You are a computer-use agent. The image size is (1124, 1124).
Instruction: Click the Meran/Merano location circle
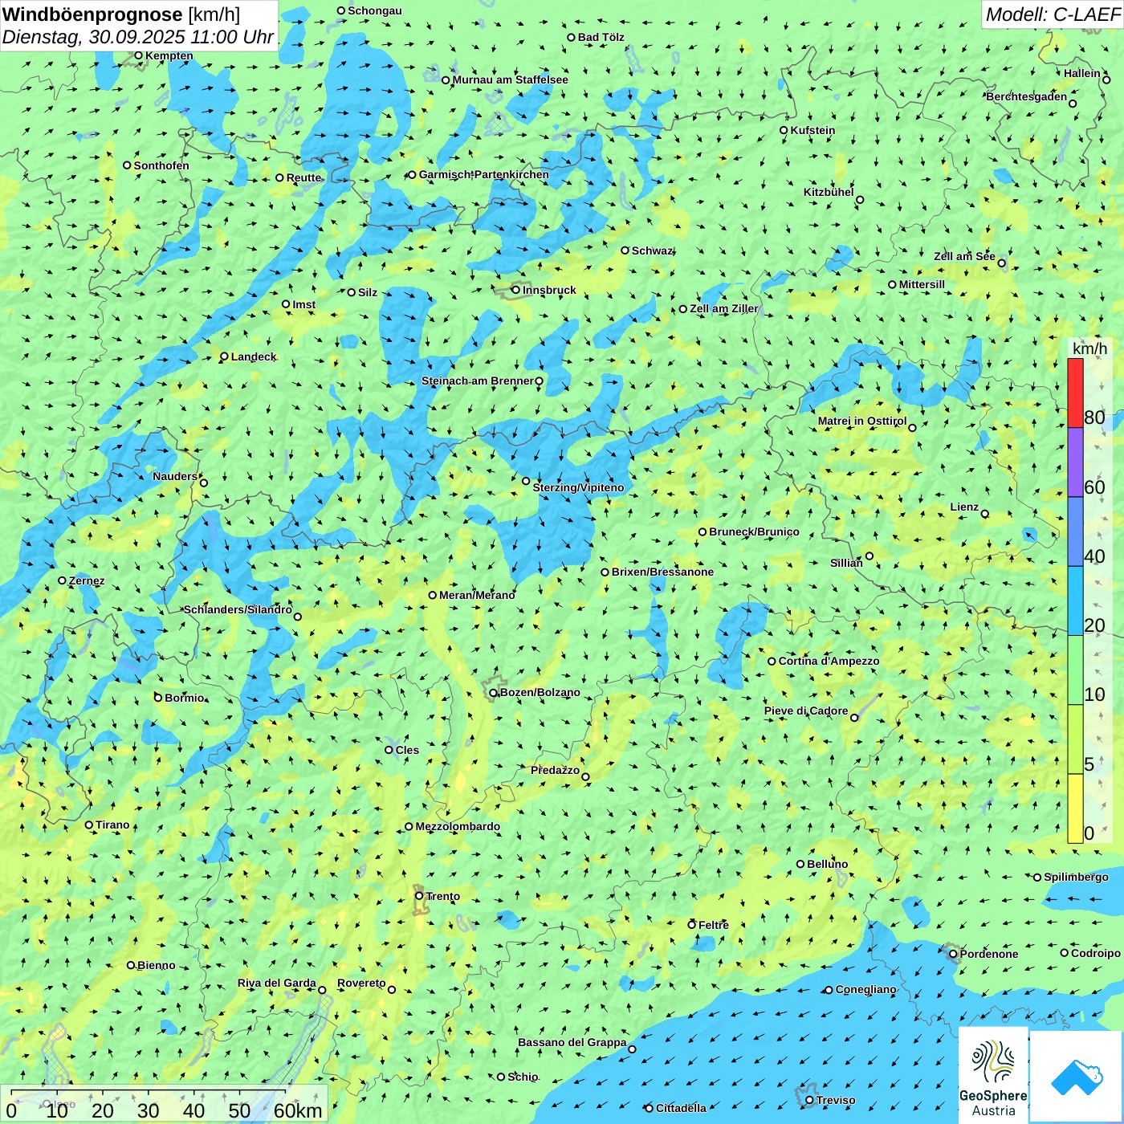click(x=433, y=595)
